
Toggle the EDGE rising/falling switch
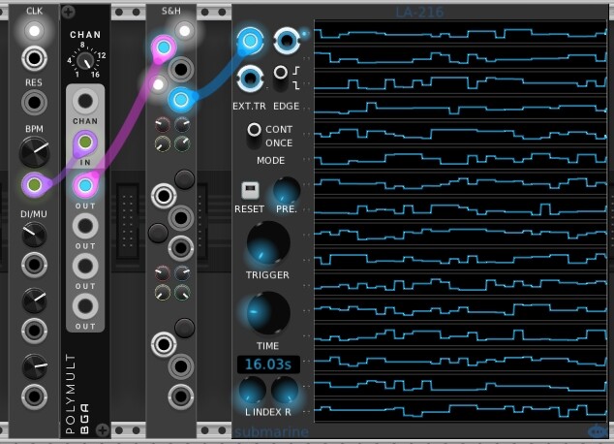coord(281,73)
